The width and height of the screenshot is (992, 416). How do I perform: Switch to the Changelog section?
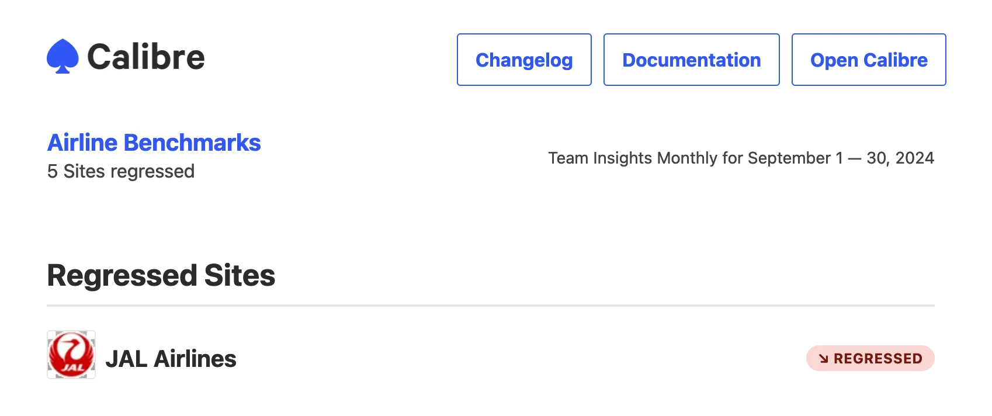524,60
